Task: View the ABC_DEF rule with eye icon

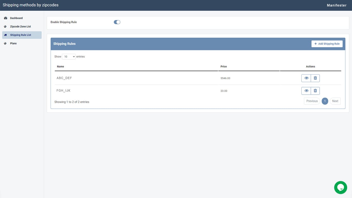Action: 306,78
